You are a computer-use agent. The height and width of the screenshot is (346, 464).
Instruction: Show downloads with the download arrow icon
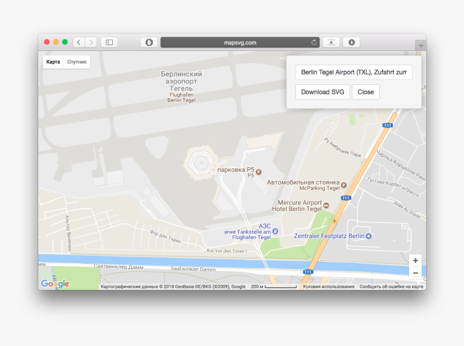(352, 42)
